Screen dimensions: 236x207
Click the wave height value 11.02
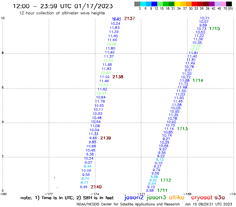105,77
